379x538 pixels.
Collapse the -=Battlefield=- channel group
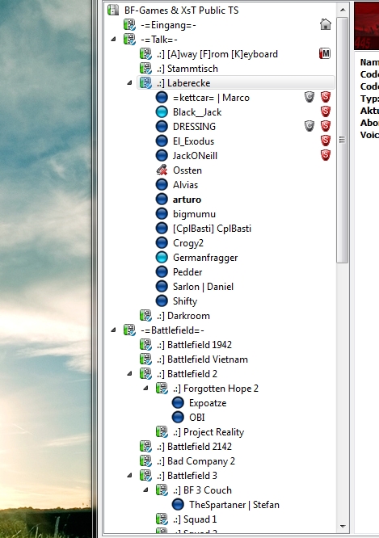113,330
